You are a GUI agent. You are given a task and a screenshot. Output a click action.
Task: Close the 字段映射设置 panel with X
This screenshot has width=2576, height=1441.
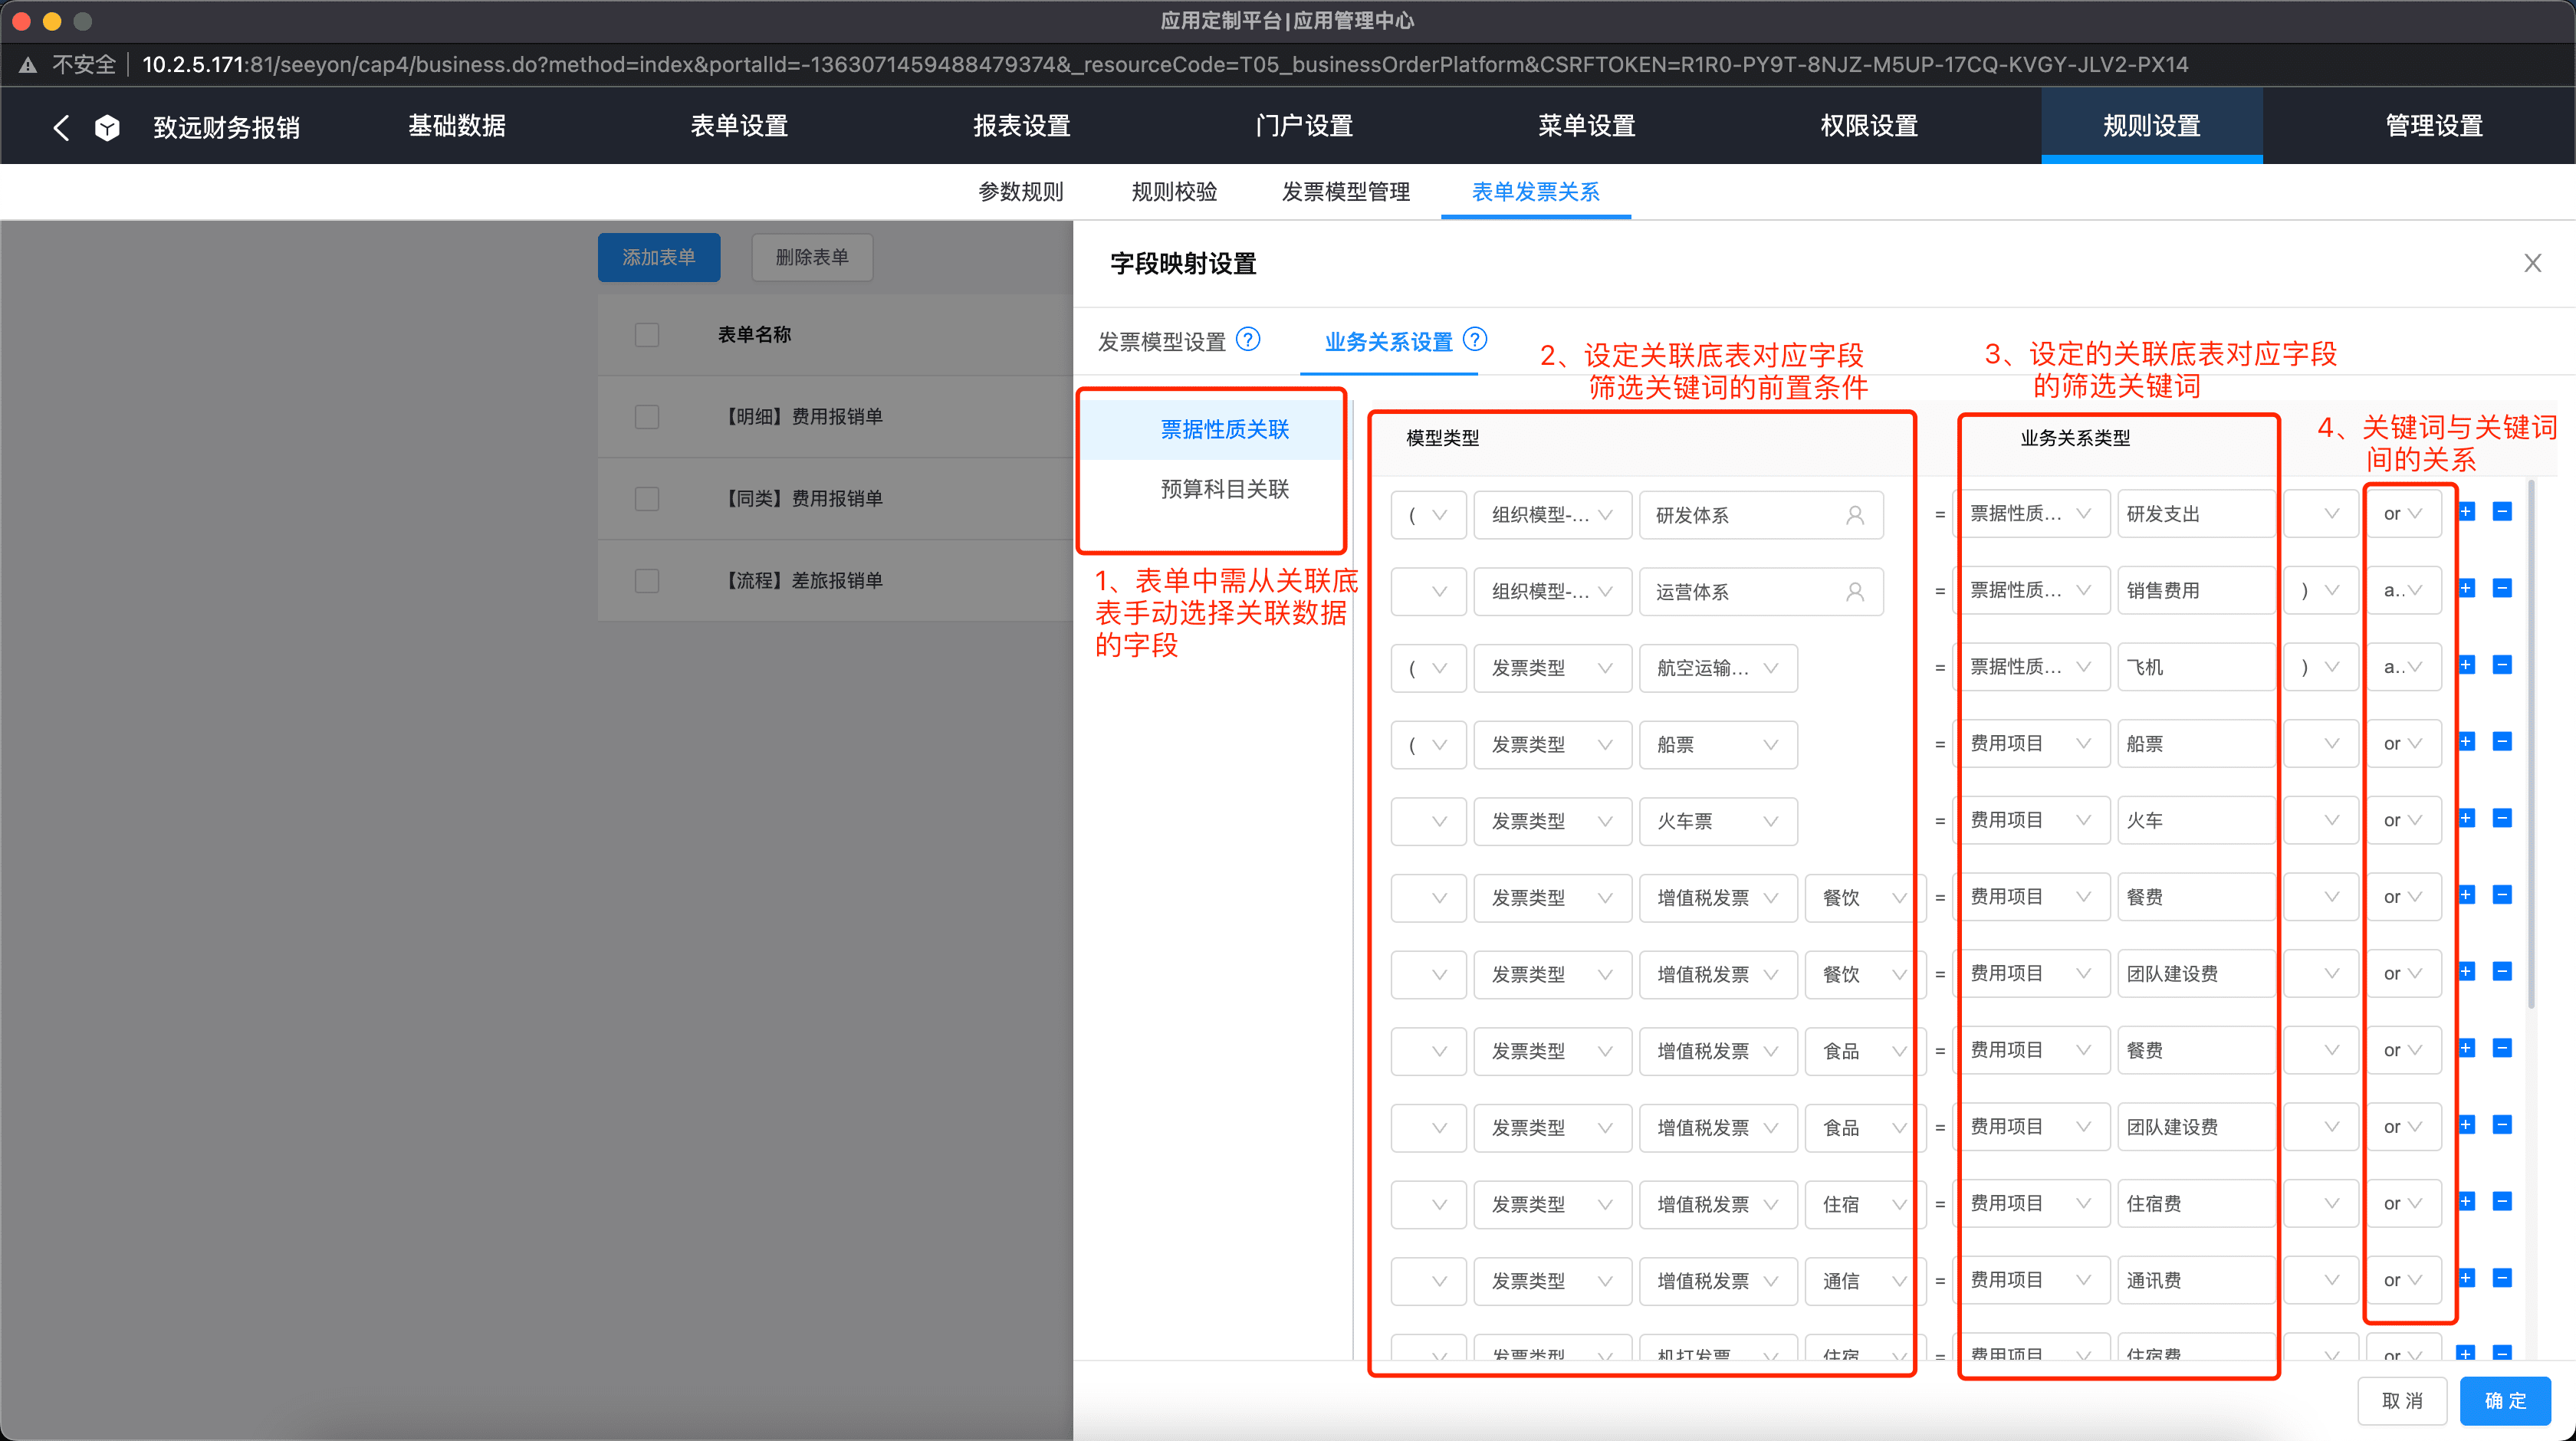2532,263
